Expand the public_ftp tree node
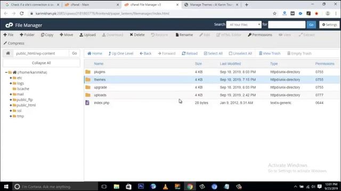The height and width of the screenshot is (191, 341). (11, 100)
